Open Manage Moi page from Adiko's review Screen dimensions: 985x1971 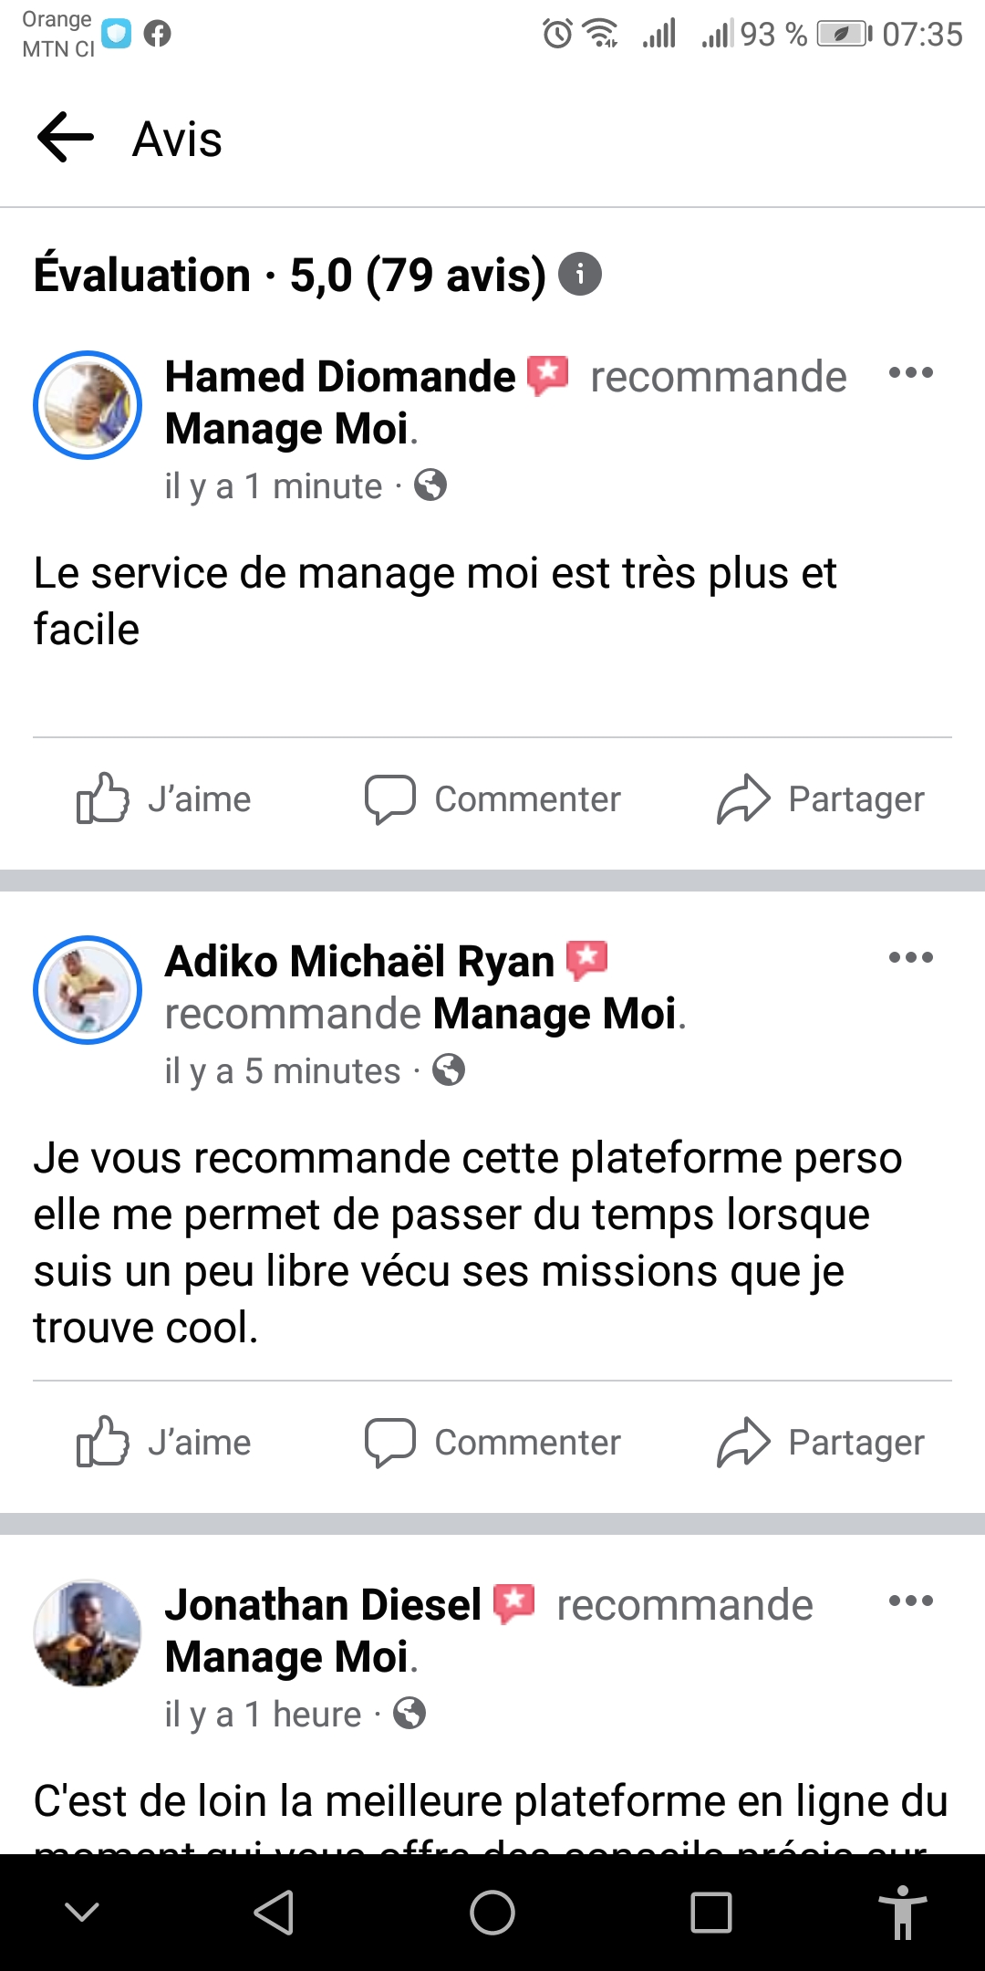554,1014
